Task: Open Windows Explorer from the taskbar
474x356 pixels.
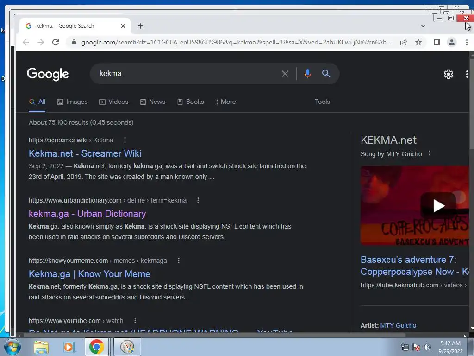Action: (x=41, y=347)
